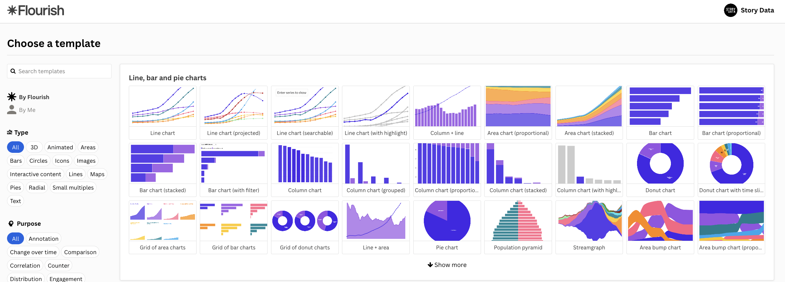Select the All filter under Type
This screenshot has width=785, height=282.
[x=15, y=147]
